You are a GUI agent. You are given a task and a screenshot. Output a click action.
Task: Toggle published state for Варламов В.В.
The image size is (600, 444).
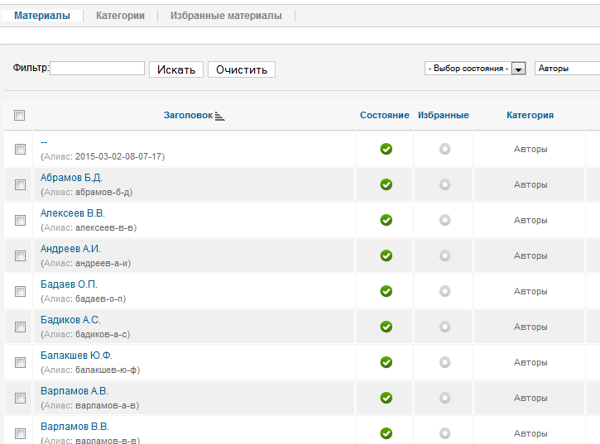(386, 433)
